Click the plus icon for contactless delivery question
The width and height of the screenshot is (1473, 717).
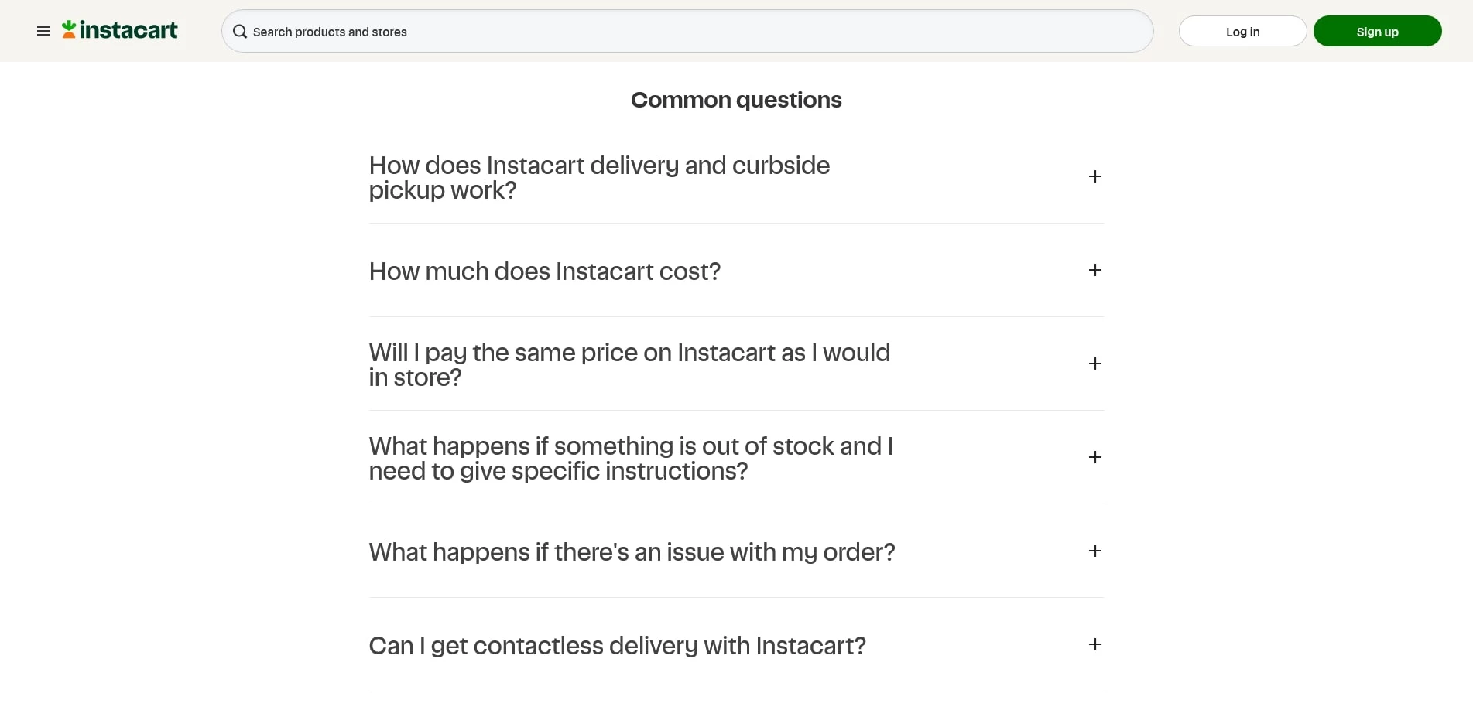1094,644
